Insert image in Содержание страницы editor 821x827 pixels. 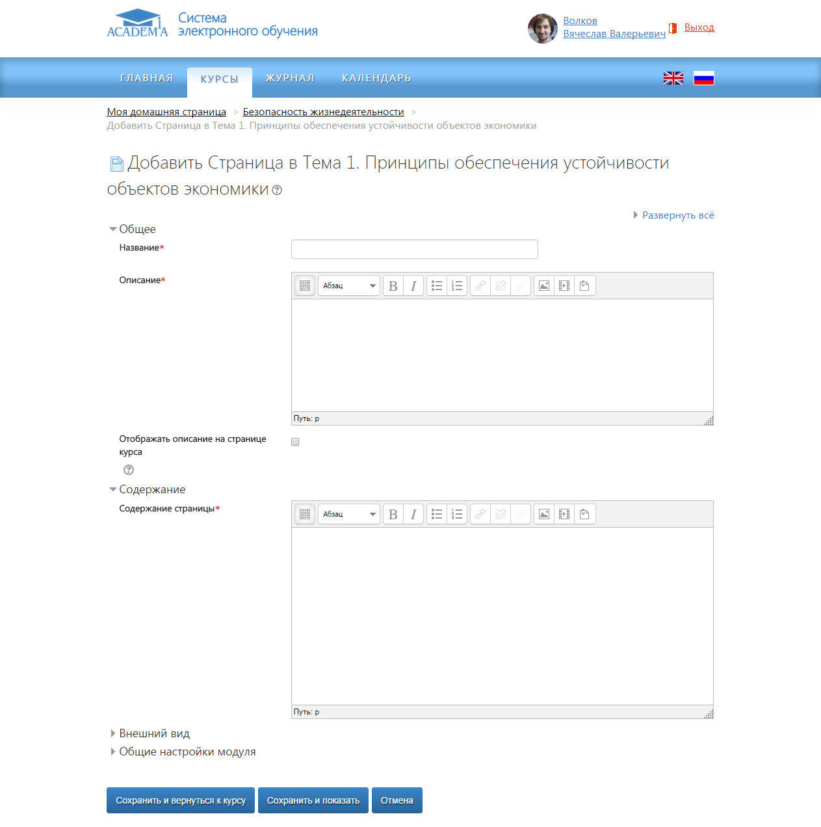[x=544, y=514]
